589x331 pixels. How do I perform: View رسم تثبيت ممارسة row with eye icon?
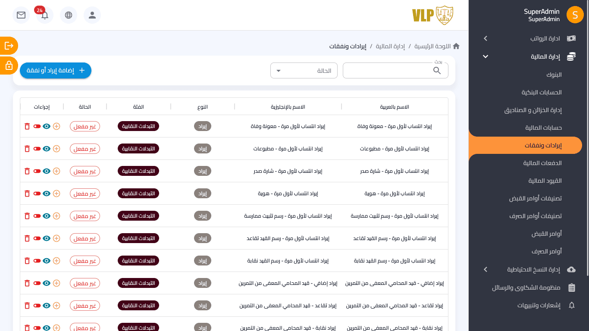47,216
